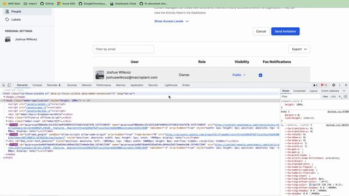Open DevTools settings gear
Image resolution: width=349 pixels, height=196 pixels.
[334, 85]
